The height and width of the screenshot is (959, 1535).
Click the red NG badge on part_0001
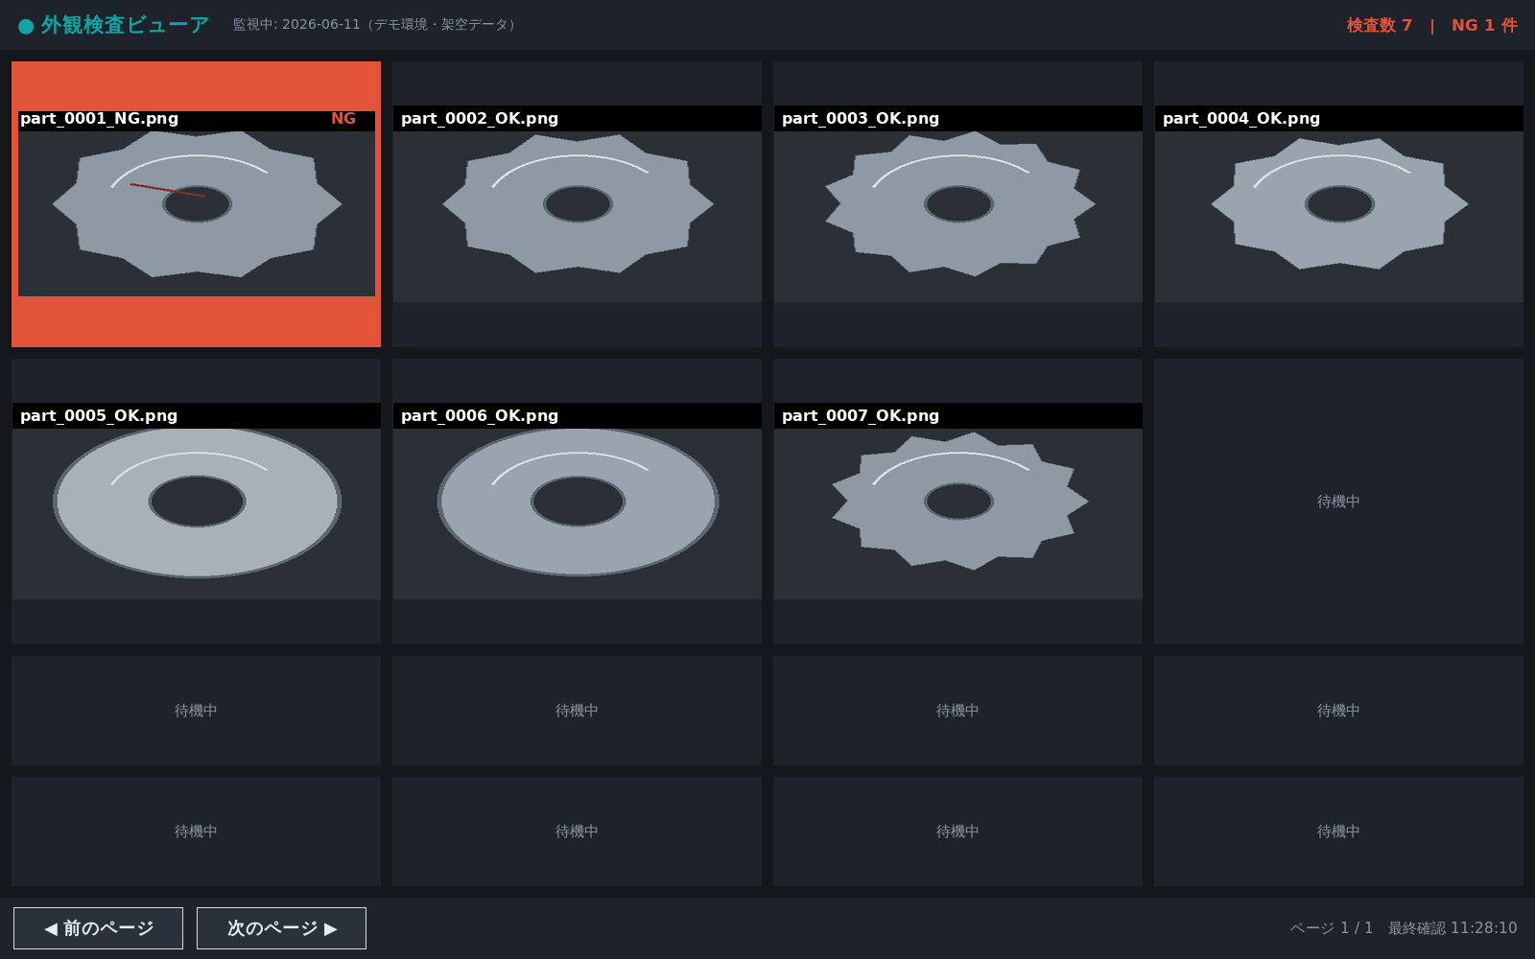[x=343, y=119]
